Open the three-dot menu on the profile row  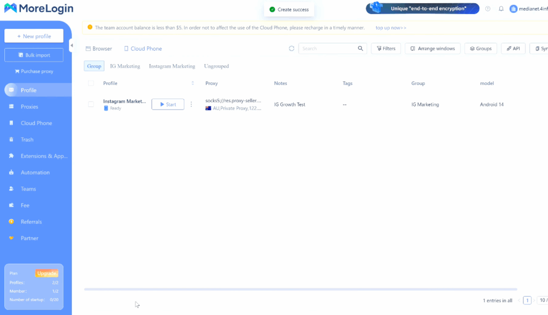click(x=191, y=104)
